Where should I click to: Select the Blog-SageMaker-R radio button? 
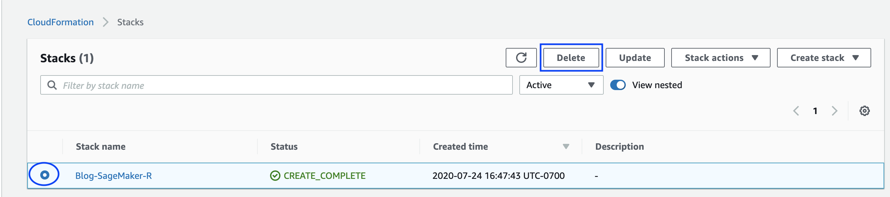click(x=44, y=175)
